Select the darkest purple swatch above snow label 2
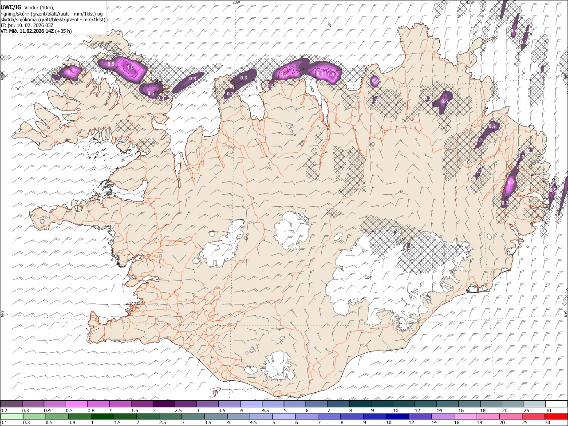Image resolution: width=568 pixels, height=426 pixels. (163, 404)
